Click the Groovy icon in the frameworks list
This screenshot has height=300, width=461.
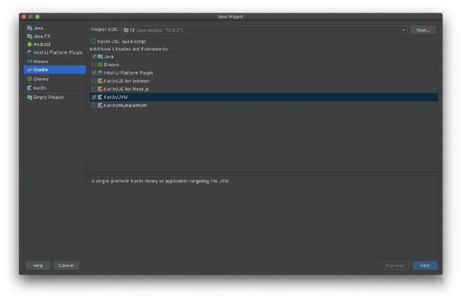100,64
